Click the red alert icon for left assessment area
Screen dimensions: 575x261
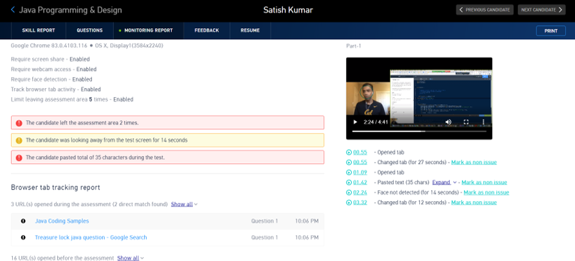(19, 123)
